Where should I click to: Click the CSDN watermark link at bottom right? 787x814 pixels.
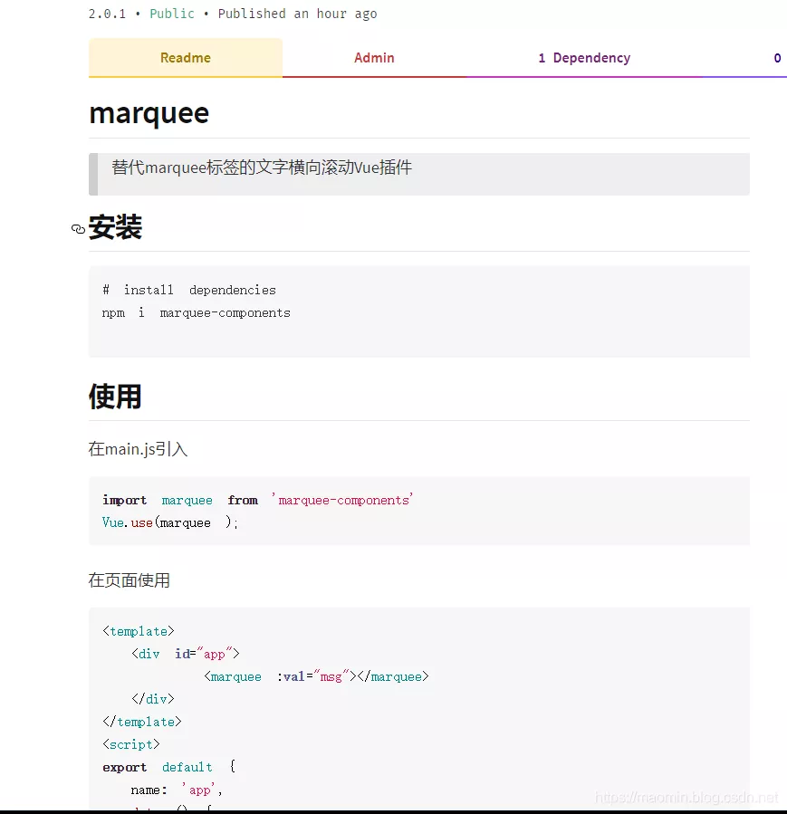click(686, 798)
